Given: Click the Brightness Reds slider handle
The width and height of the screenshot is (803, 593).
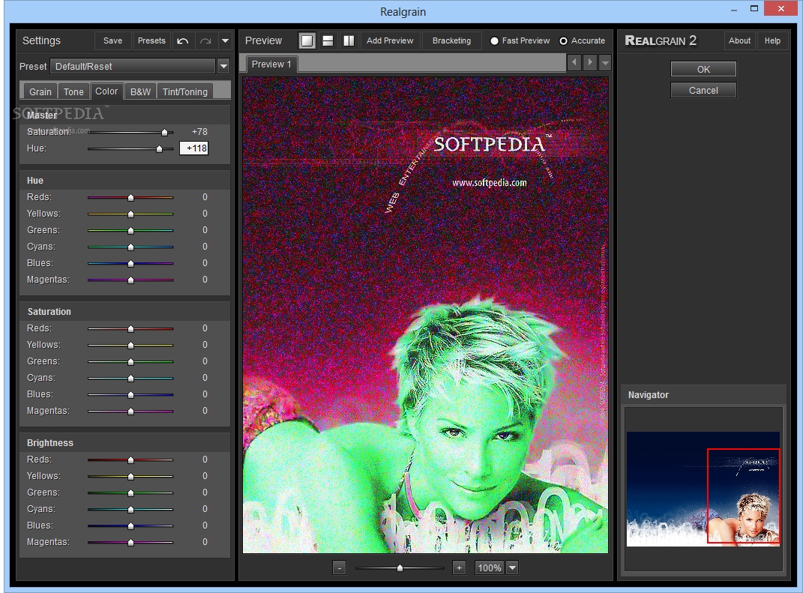Looking at the screenshot, I should click(130, 460).
